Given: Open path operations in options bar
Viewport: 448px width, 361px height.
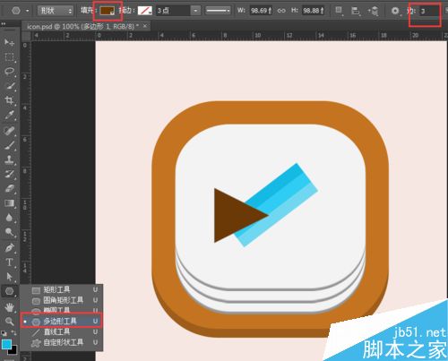Looking at the screenshot, I should click(339, 11).
